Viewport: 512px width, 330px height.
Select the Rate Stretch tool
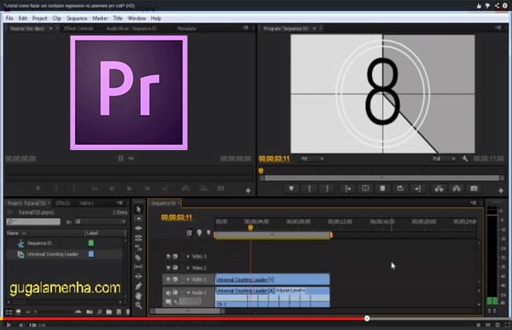(139, 247)
